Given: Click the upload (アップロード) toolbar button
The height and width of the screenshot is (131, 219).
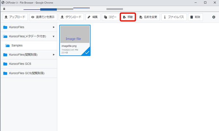Looking at the screenshot, I should [x=15, y=17].
